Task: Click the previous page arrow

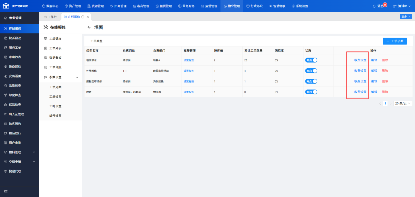Action: (380, 103)
